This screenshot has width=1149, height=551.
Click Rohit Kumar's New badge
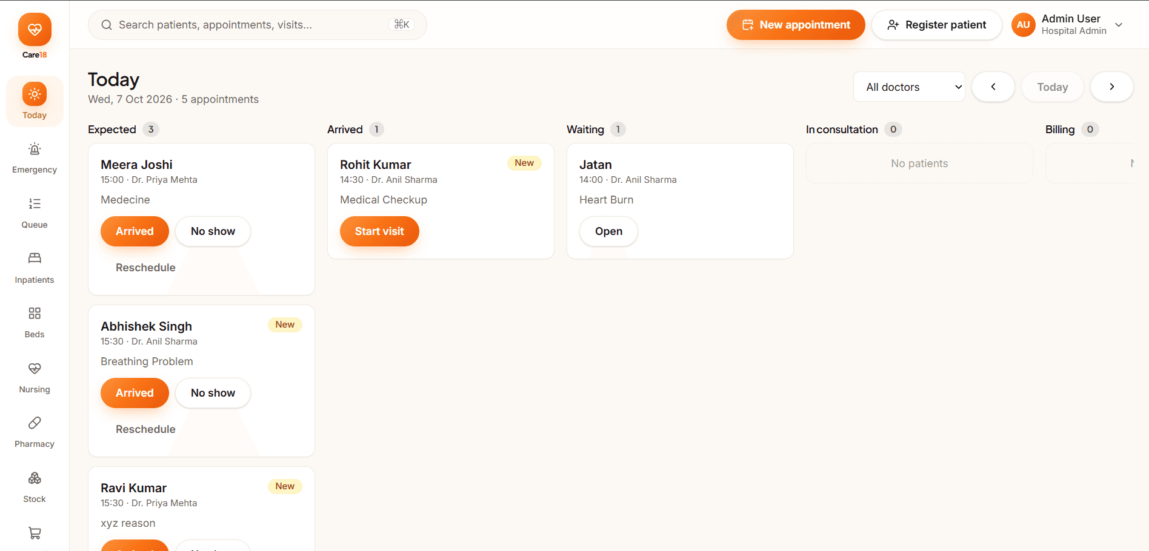pyautogui.click(x=524, y=163)
